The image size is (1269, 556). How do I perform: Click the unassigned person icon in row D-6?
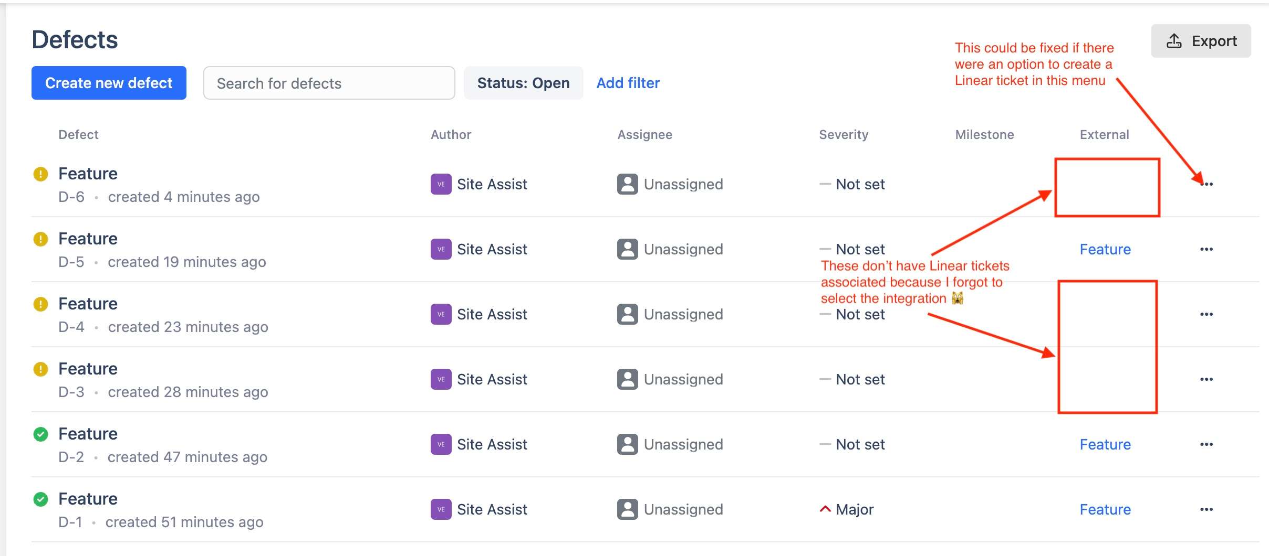pos(627,184)
